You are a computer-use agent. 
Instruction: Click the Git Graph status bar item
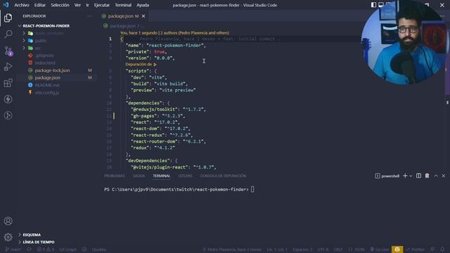pos(68,249)
